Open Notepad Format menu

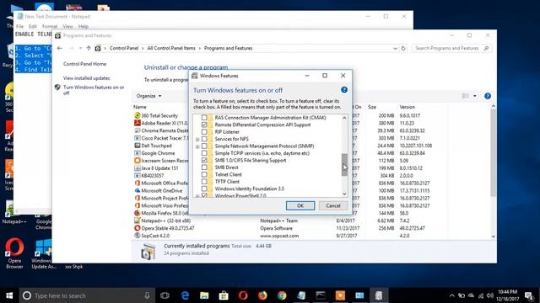point(50,26)
